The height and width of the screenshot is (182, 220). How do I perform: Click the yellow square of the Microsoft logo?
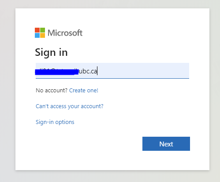(x=42, y=35)
